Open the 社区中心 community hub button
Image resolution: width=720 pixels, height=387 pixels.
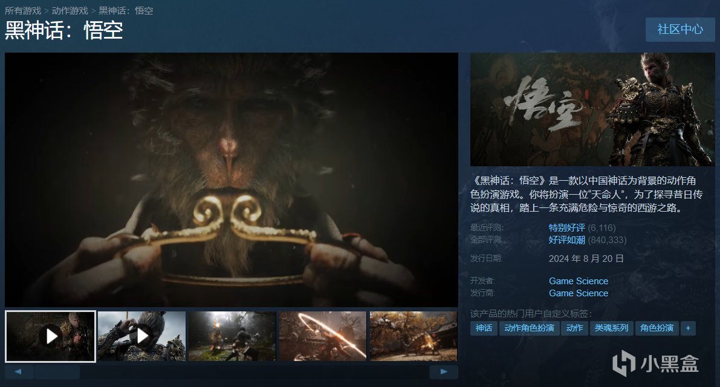click(x=680, y=30)
